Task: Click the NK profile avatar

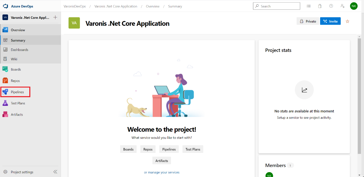Action: coord(354,6)
